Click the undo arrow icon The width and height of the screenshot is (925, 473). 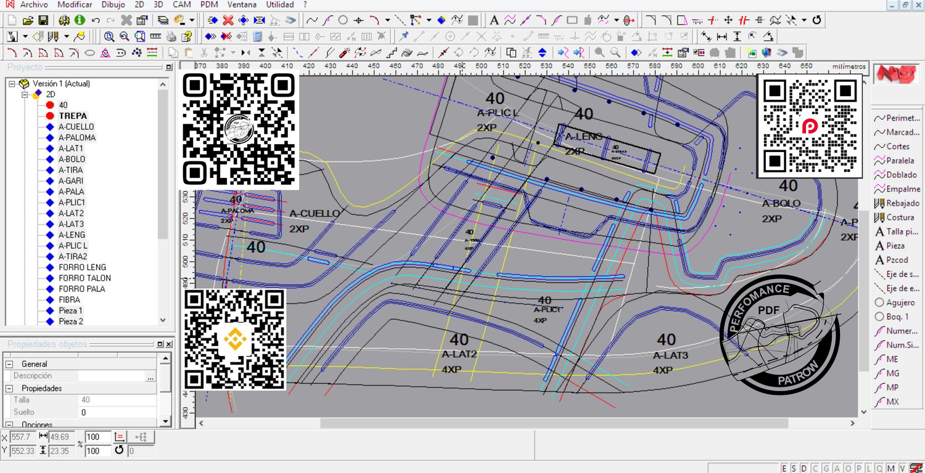(x=96, y=20)
